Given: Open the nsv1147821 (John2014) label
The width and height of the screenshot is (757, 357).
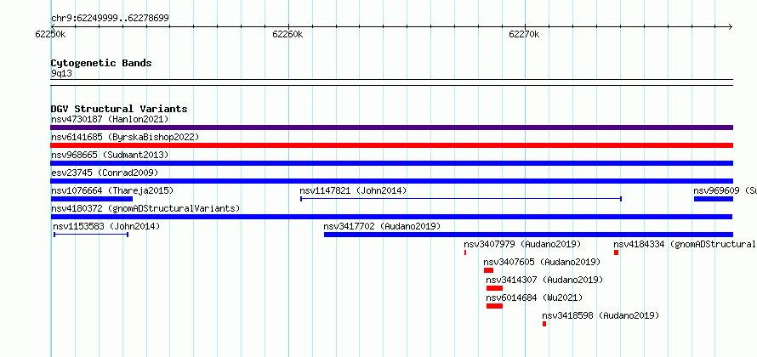Looking at the screenshot, I should pyautogui.click(x=353, y=190).
